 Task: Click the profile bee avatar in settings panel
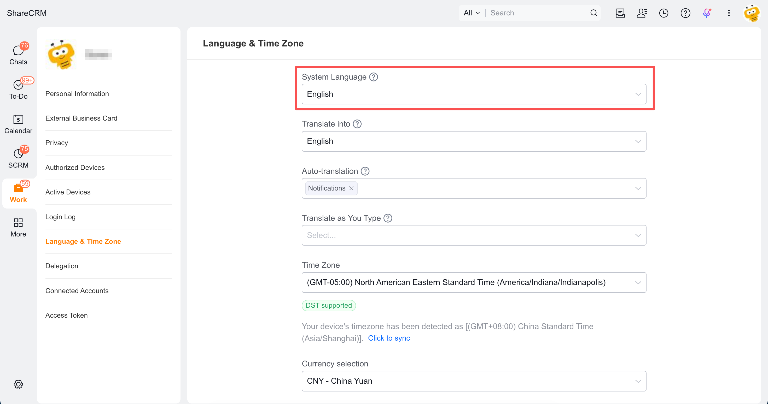click(61, 54)
